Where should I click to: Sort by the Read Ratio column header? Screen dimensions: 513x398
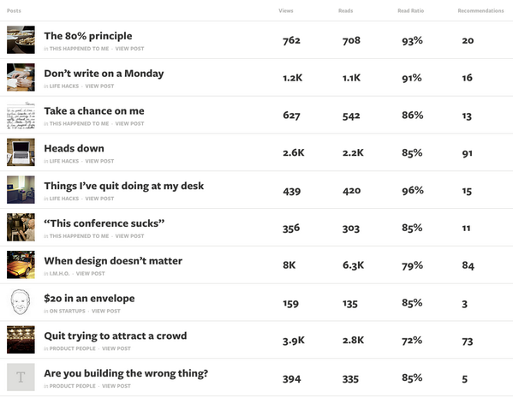click(x=410, y=11)
